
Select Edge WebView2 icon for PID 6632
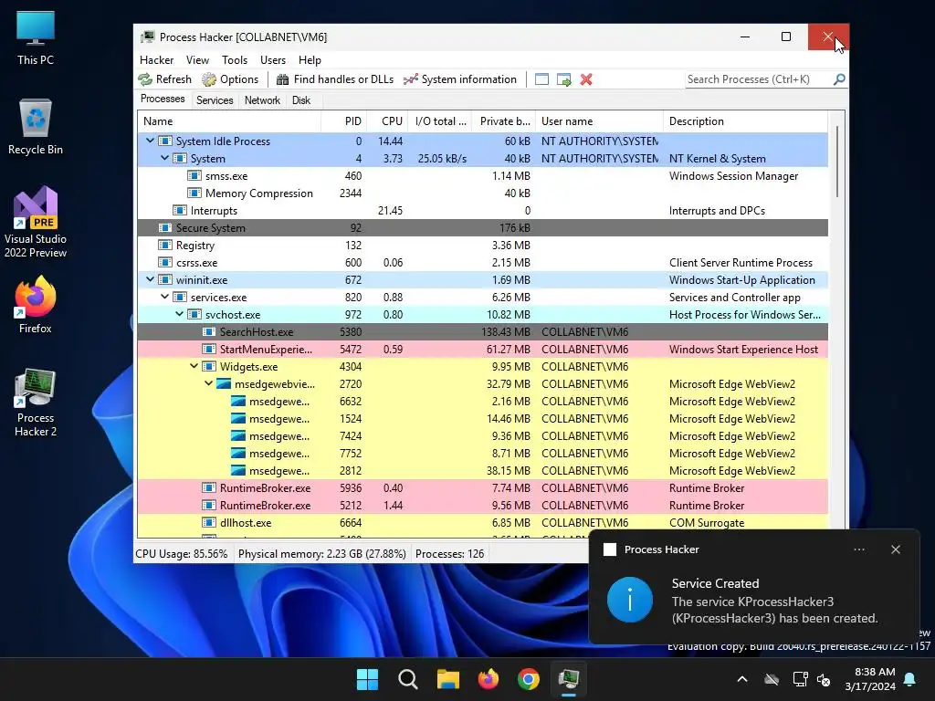click(x=238, y=402)
